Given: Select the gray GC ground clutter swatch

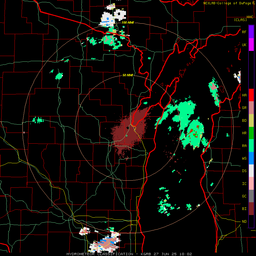Looking at the screenshot, I should tap(251, 196).
